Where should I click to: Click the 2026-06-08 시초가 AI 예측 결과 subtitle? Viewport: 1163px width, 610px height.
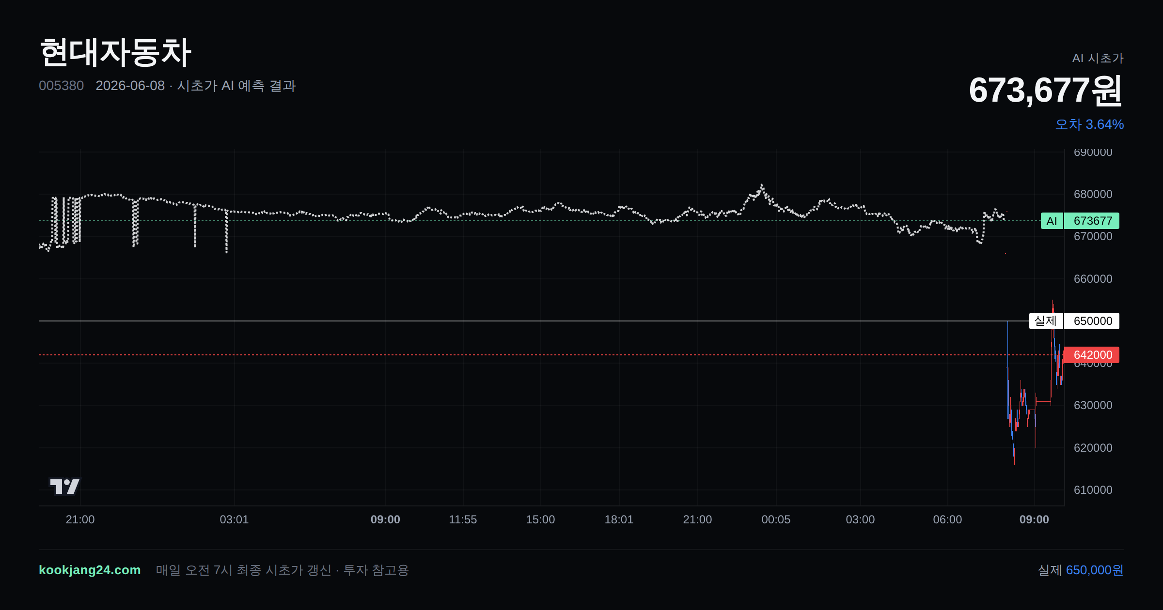pos(196,86)
